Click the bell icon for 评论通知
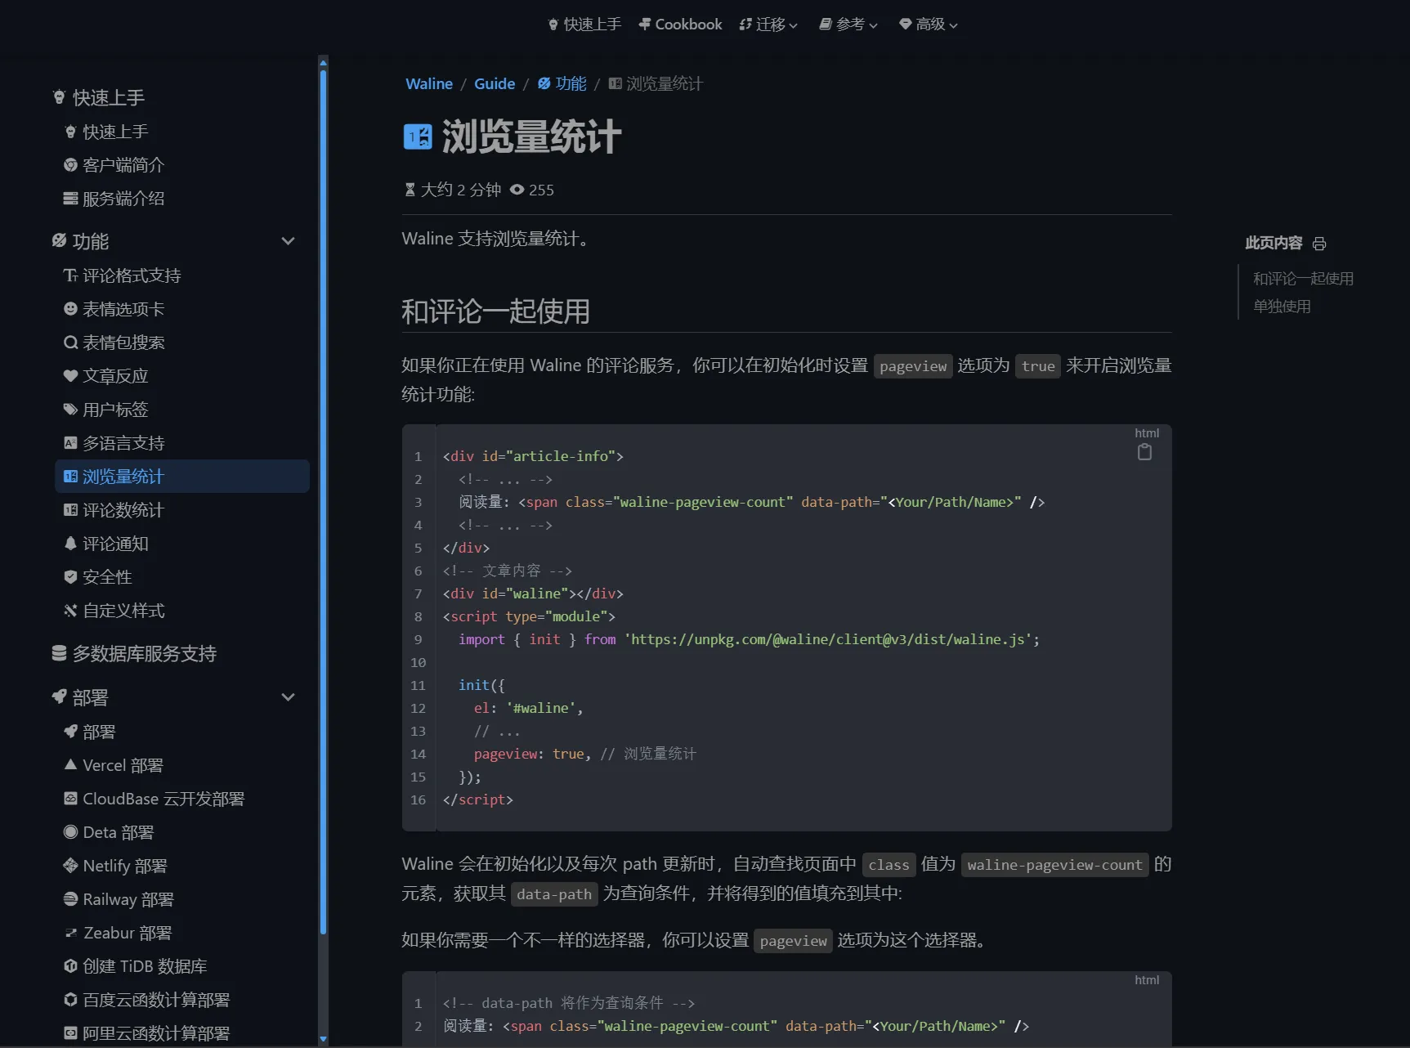Screen dimensions: 1410x1048 tap(70, 544)
